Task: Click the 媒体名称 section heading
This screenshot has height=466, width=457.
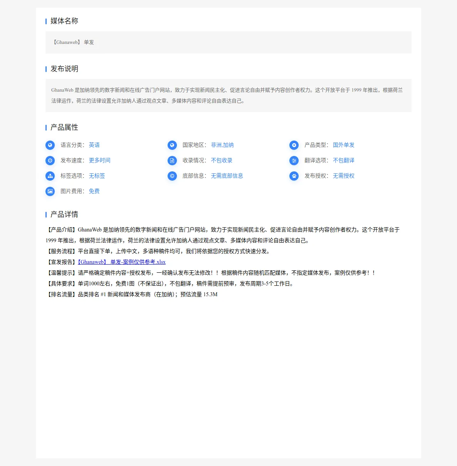Action: (64, 21)
